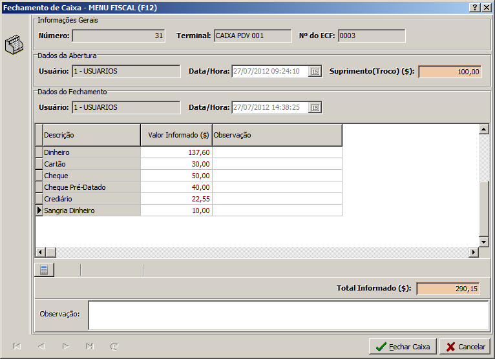
Task: Click the cash register icon in sidebar
Action: click(x=14, y=46)
